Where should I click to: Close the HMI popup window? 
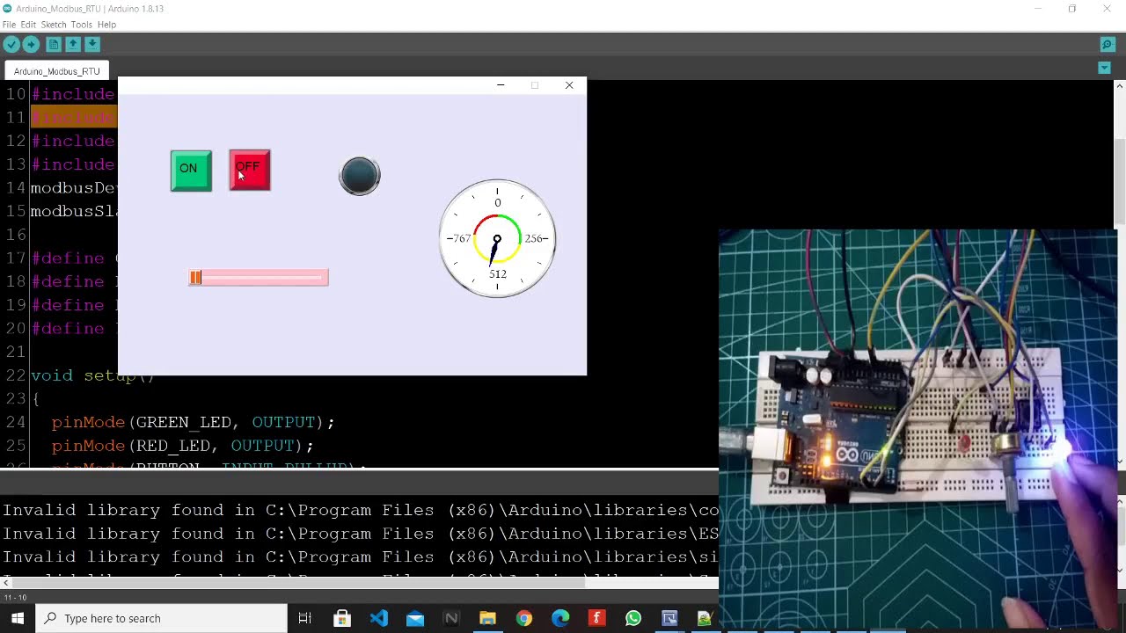(569, 85)
